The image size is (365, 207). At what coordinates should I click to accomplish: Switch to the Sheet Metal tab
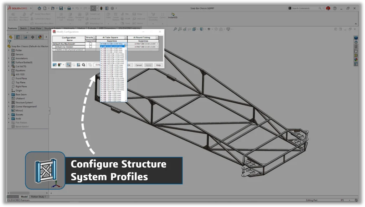point(36,28)
